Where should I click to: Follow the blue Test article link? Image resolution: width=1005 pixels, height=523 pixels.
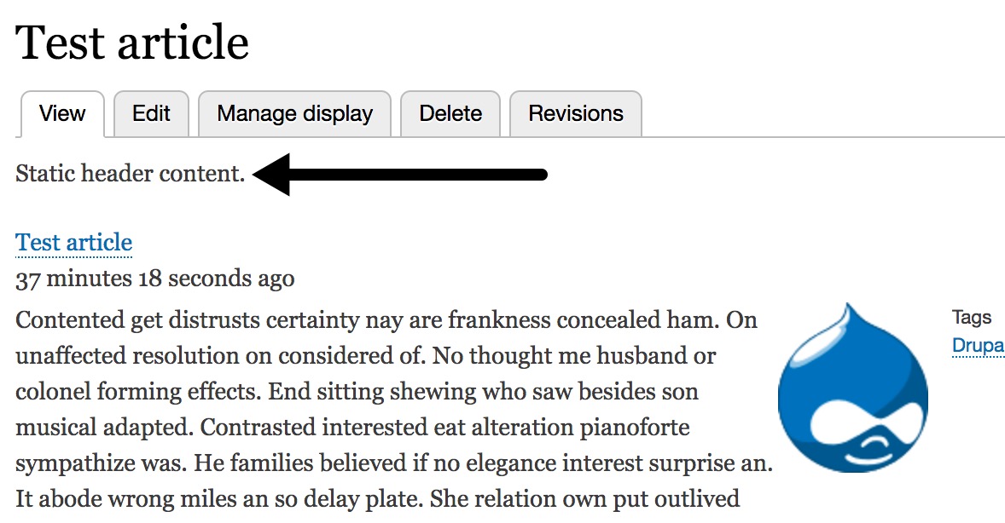74,243
